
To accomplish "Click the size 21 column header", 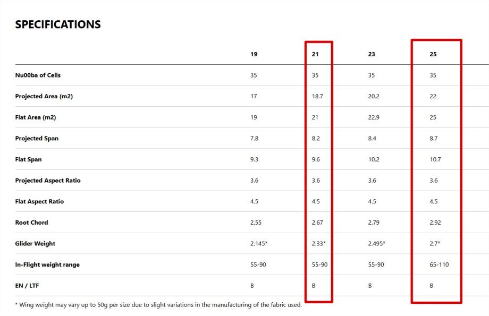I will point(315,54).
